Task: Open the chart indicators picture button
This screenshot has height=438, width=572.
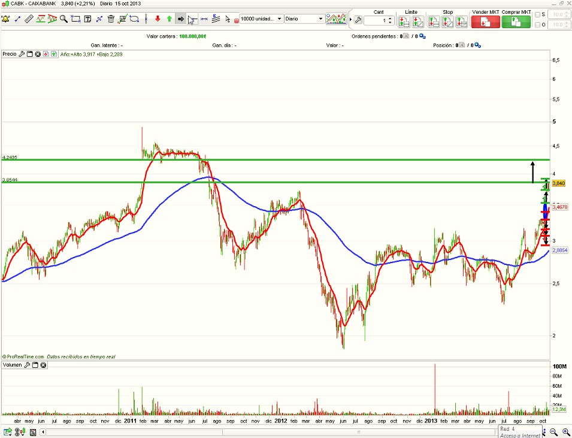Action: (x=337, y=19)
